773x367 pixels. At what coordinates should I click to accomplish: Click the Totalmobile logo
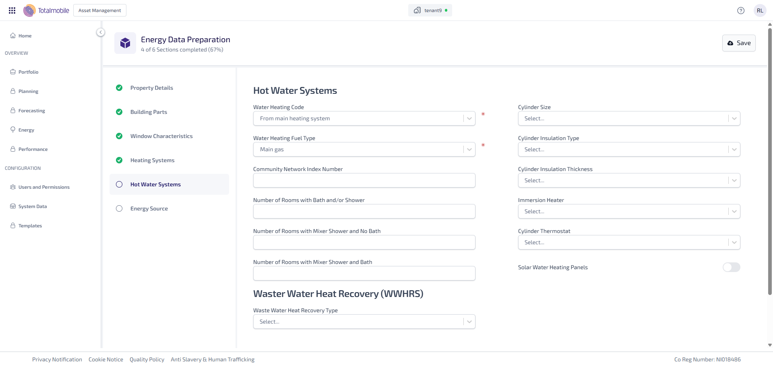pos(46,10)
